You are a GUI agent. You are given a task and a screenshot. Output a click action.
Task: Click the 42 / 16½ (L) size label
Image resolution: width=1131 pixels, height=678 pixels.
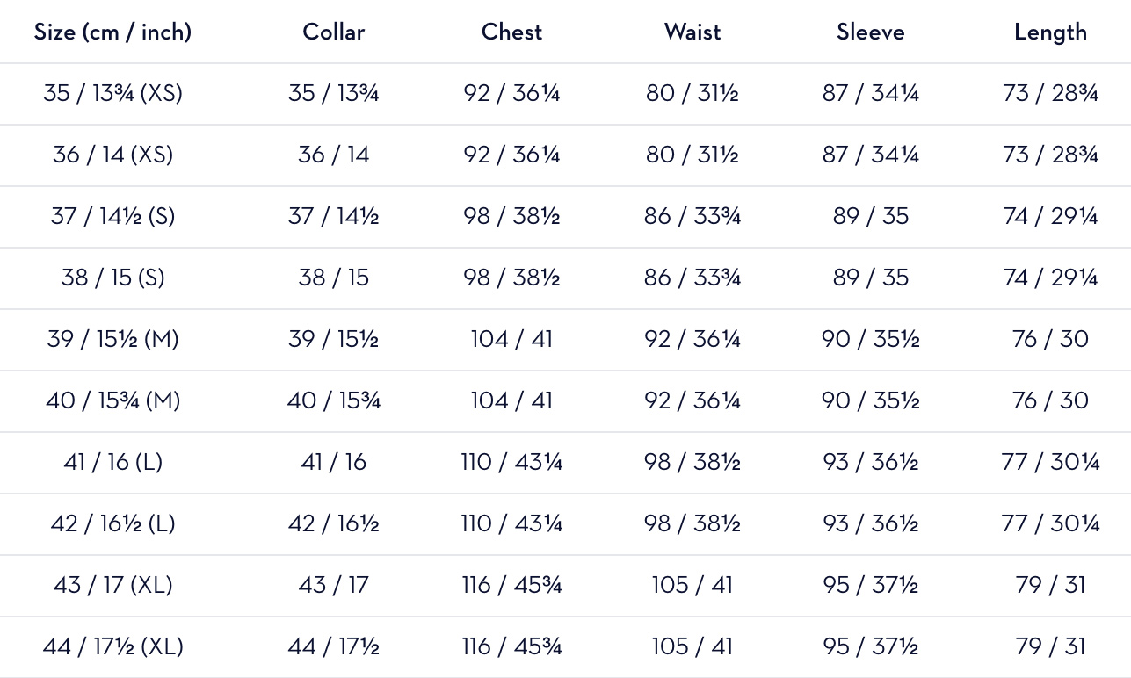click(x=112, y=523)
